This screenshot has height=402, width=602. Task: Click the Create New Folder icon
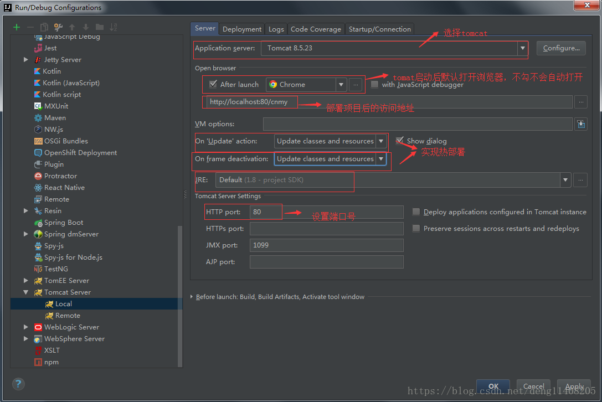point(100,27)
